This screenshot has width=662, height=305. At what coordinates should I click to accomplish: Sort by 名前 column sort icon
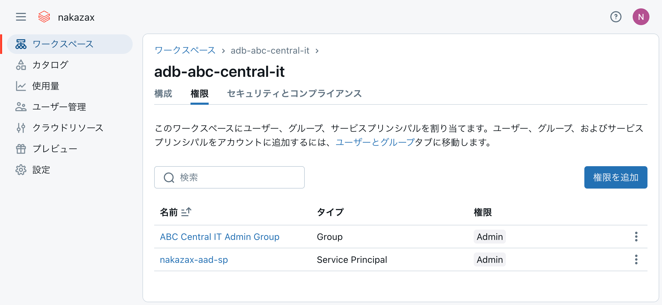point(186,212)
